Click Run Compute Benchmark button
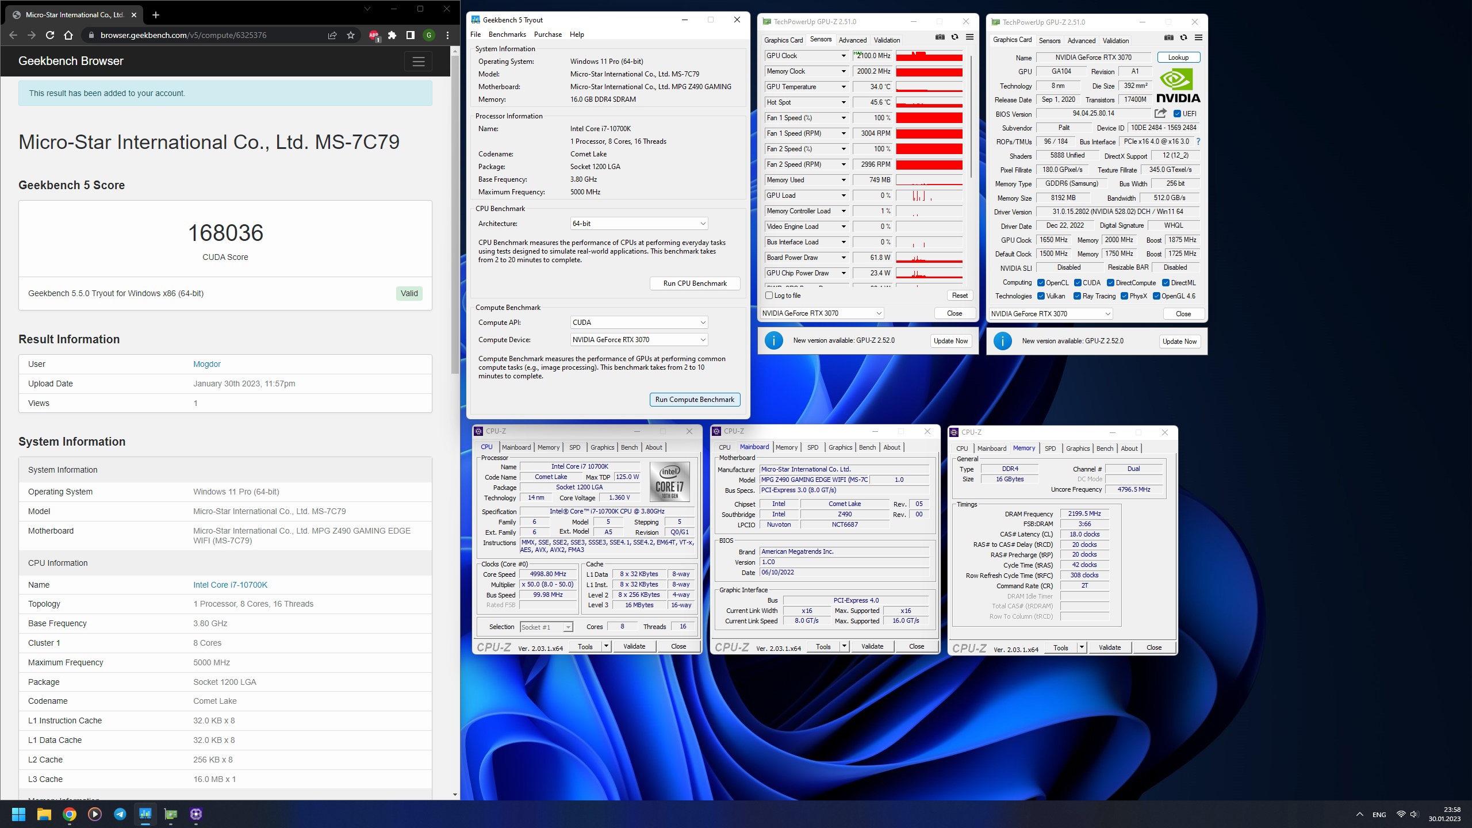Screen dimensions: 1472x828 coord(695,400)
